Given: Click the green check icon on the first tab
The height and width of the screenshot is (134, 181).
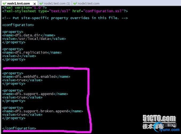Looking at the screenshot, I should pos(4,3).
